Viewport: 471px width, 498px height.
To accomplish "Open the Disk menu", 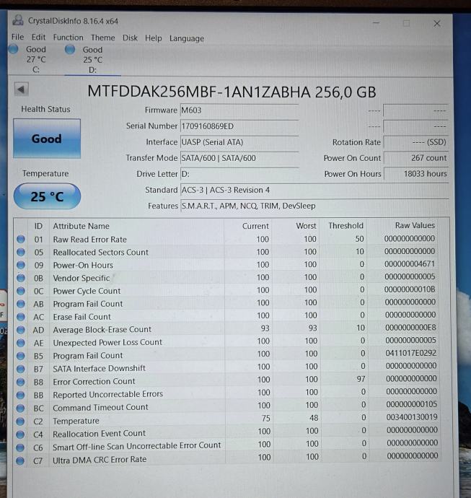I will click(x=130, y=38).
